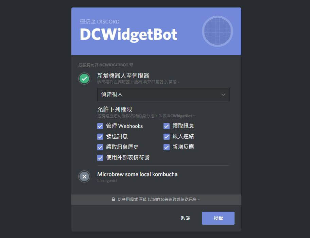This screenshot has height=238, width=310.
Task: Click the DCWidgetBot avatar placeholder circle
Action: coord(218,31)
